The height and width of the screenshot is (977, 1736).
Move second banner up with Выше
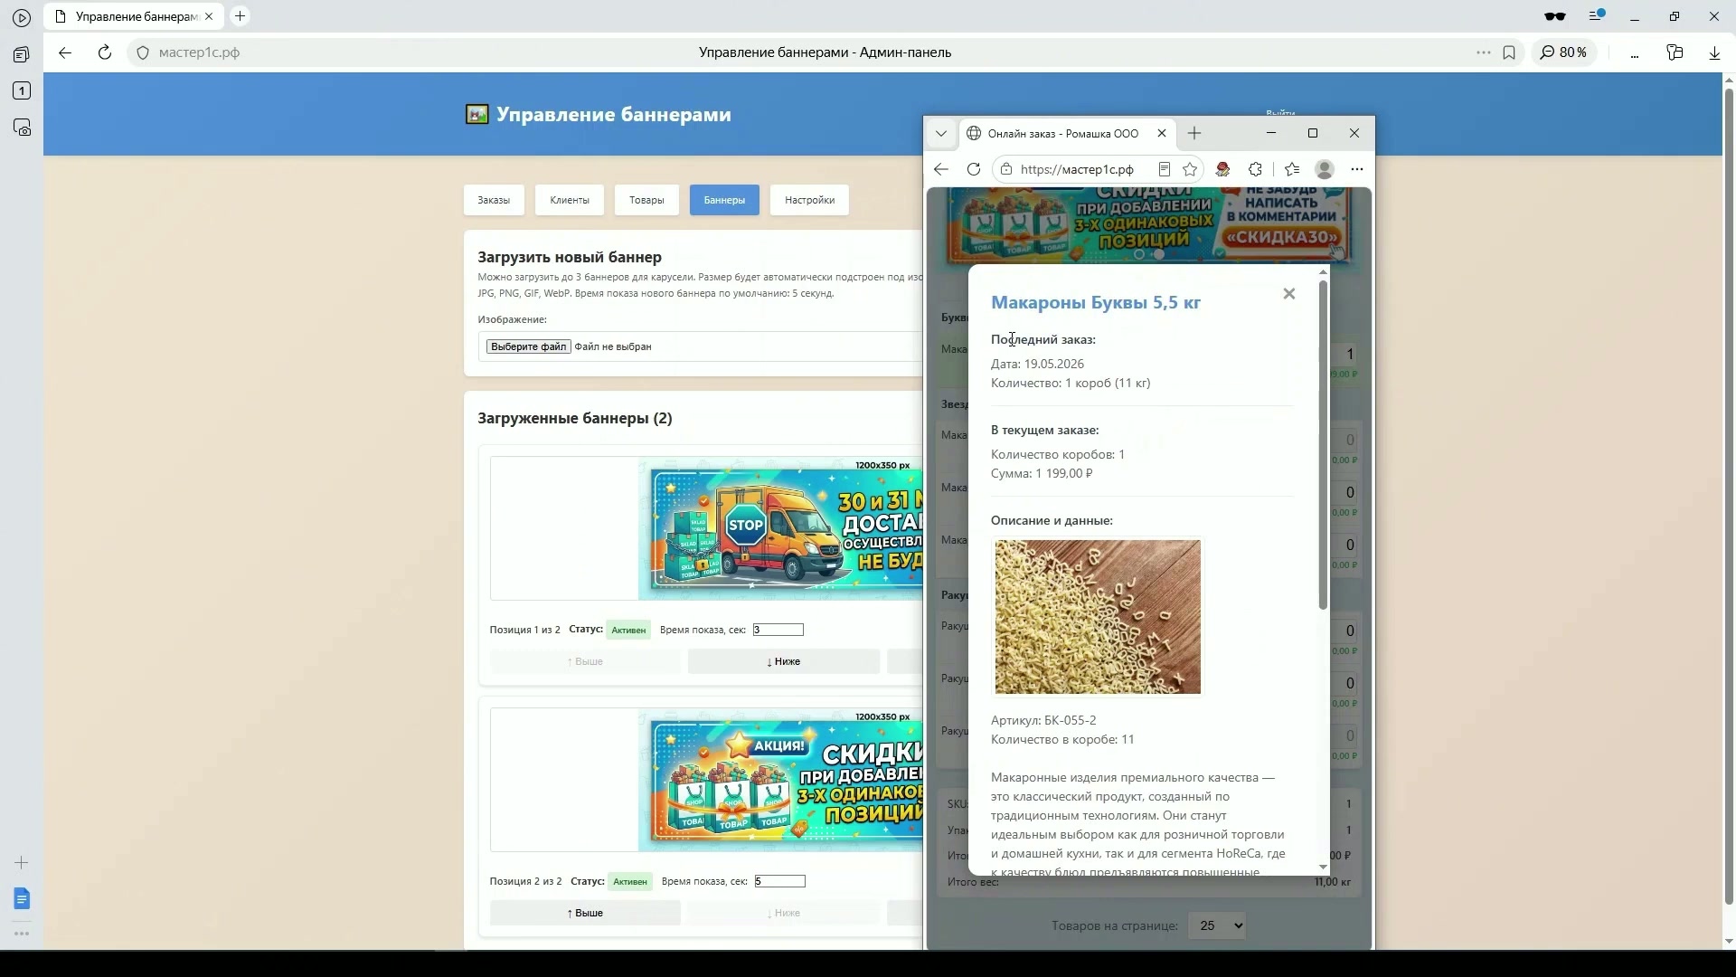point(585,913)
